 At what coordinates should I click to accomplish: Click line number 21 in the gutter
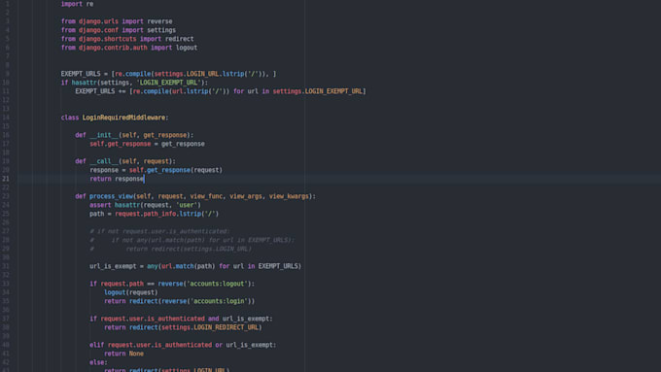point(6,179)
